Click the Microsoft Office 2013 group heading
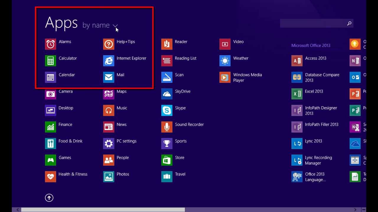The width and height of the screenshot is (378, 212). click(x=311, y=45)
